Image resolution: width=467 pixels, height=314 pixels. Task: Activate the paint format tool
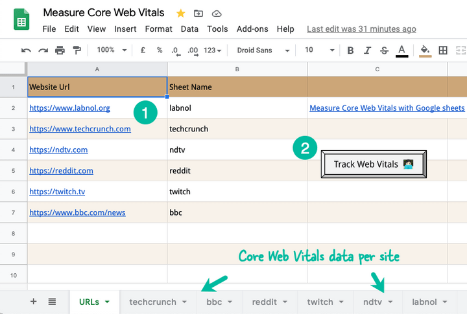(77, 50)
